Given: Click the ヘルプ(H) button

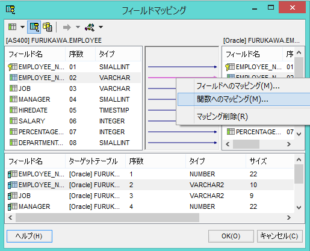Looking at the screenshot, I should (x=29, y=236).
